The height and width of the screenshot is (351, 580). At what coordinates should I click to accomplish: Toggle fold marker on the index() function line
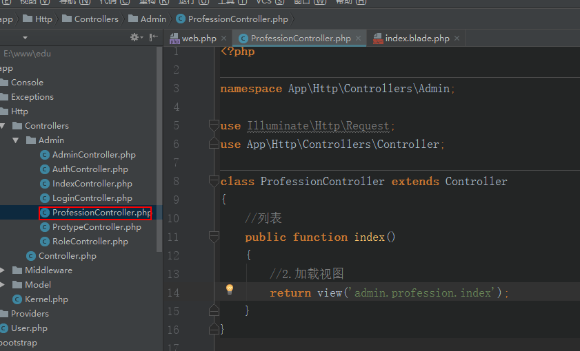tap(214, 237)
